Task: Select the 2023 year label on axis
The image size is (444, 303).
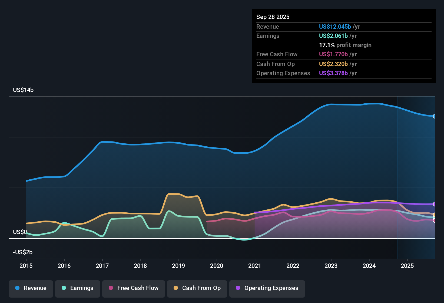Action: (x=331, y=266)
